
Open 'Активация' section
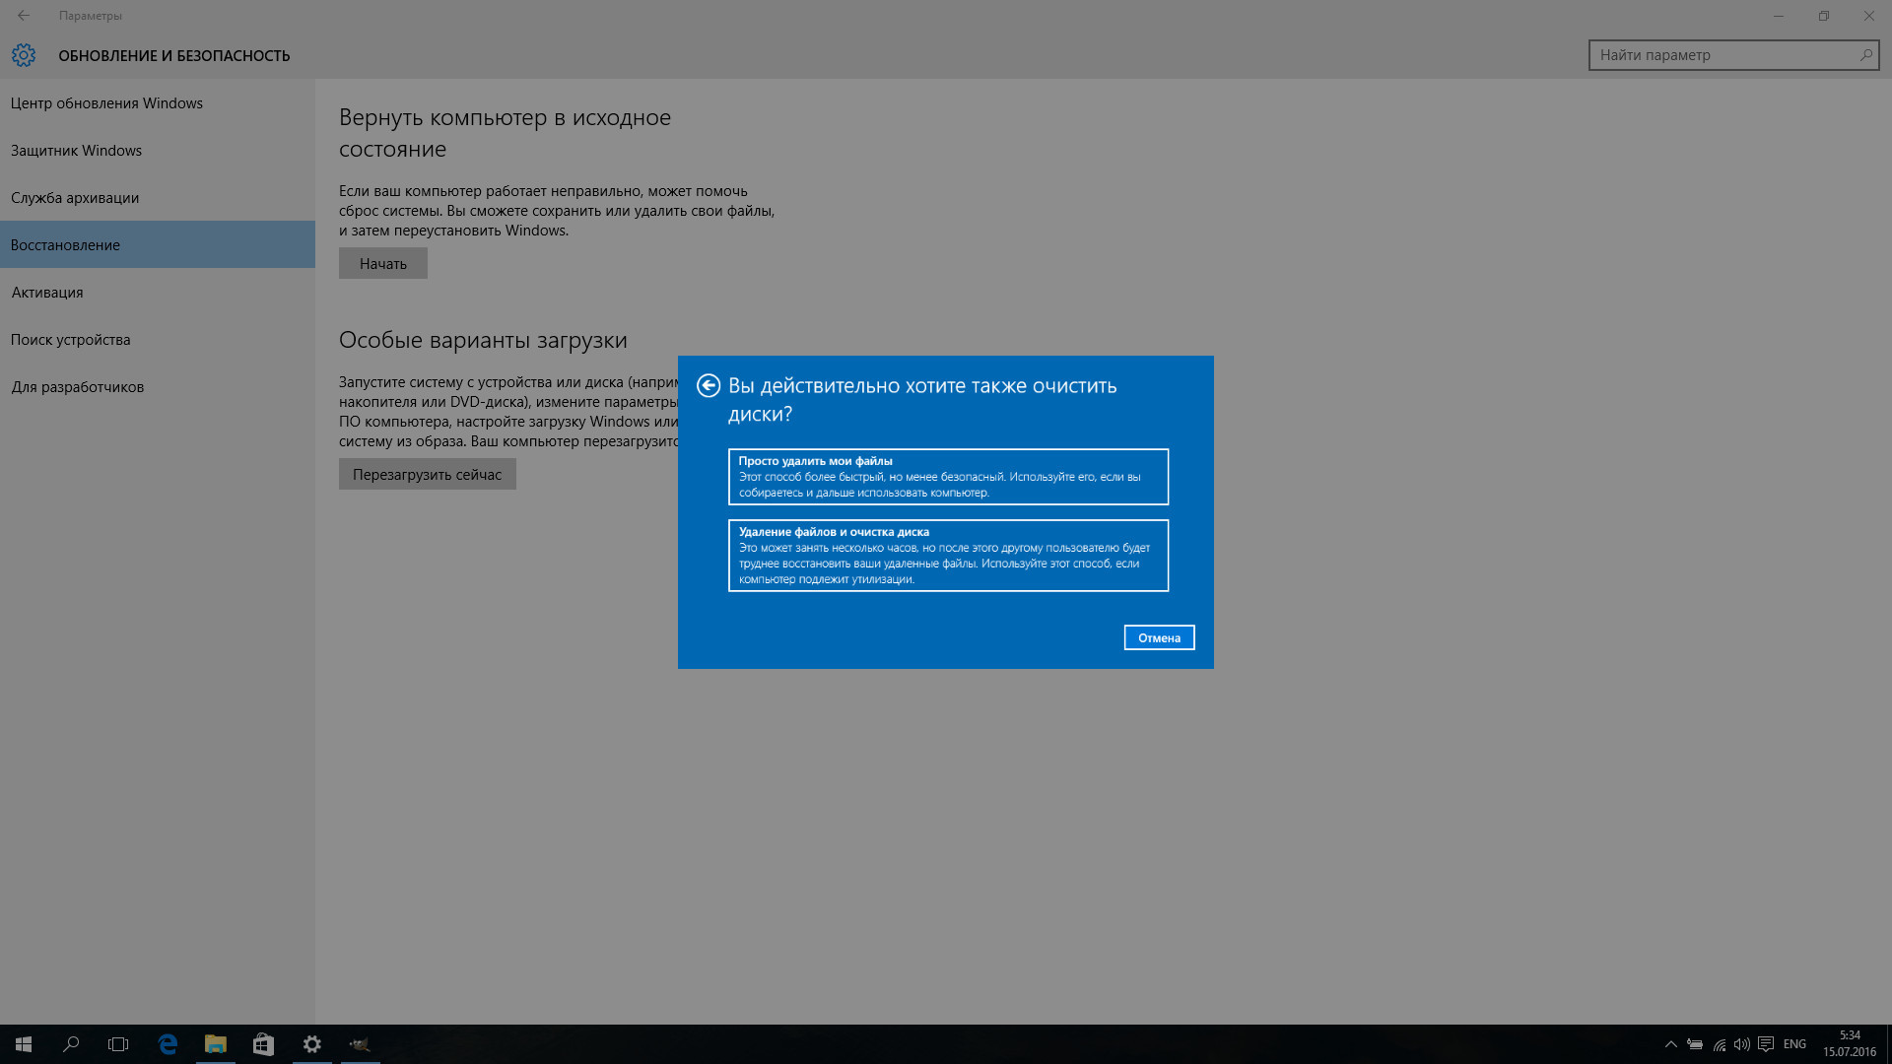click(158, 292)
